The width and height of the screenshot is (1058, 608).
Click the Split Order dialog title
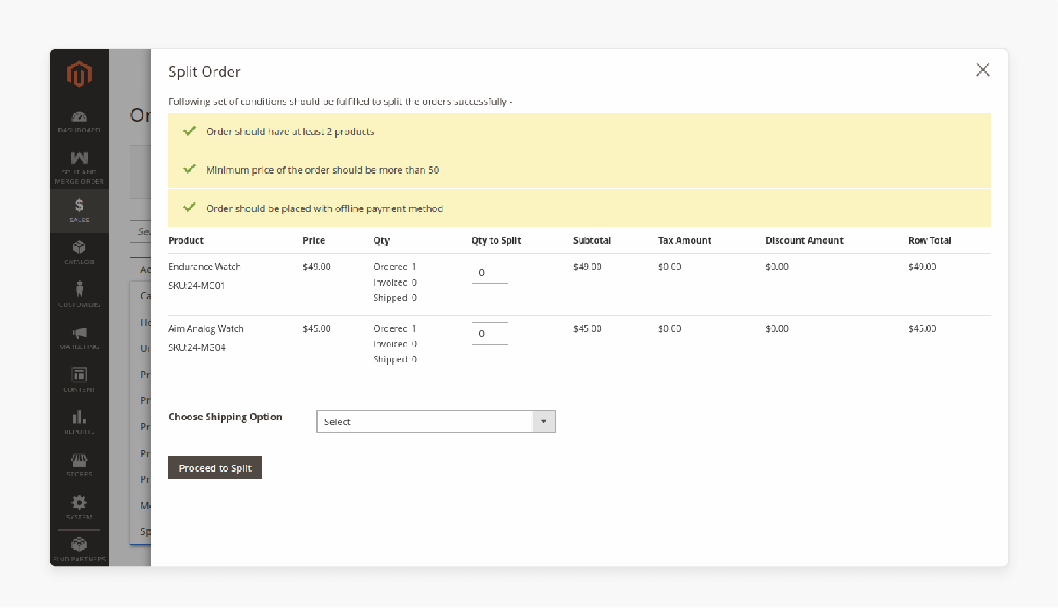pyautogui.click(x=204, y=71)
